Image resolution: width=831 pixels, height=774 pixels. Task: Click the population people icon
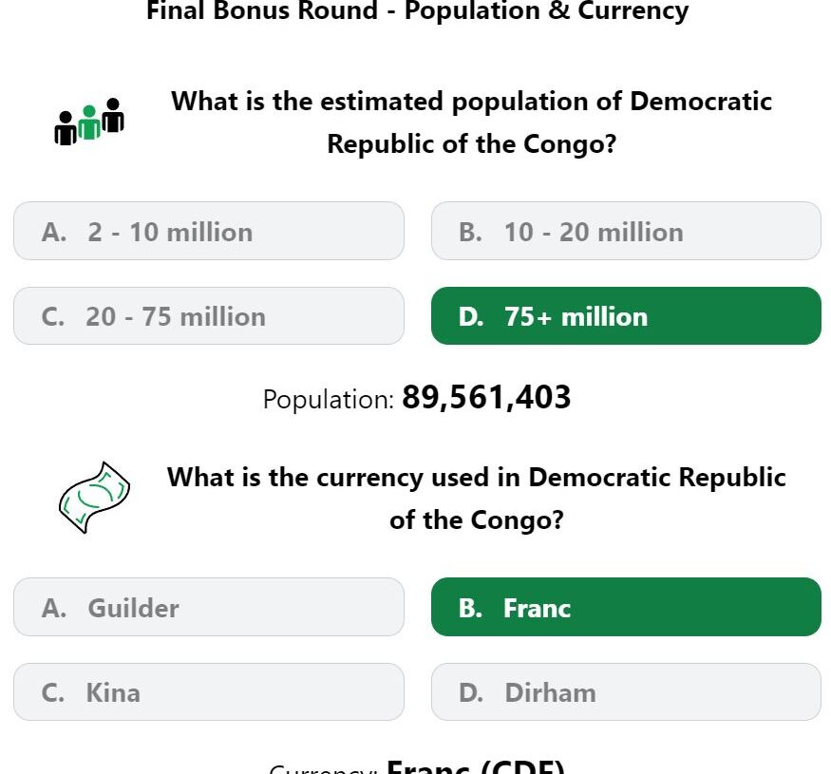tap(89, 122)
